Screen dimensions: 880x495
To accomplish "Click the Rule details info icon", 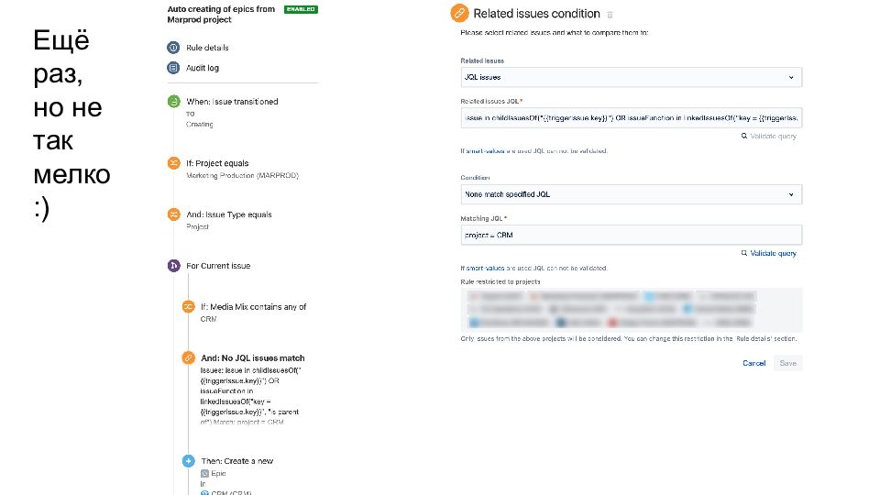I will point(173,48).
